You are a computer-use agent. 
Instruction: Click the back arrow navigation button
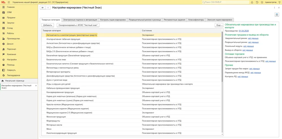click(x=43, y=8)
